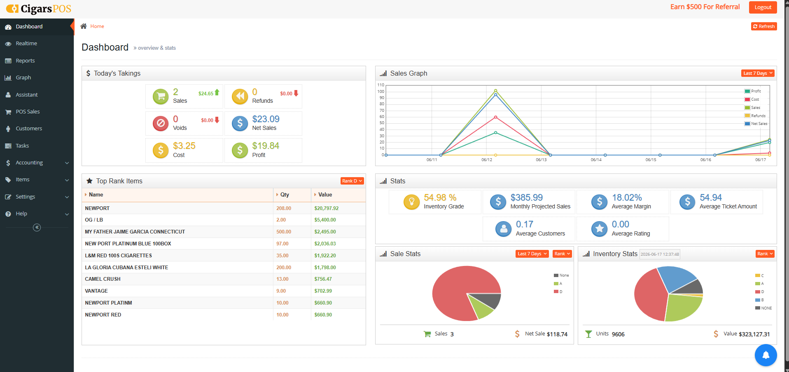789x372 pixels.
Task: Click the Refunds rewind icon
Action: click(240, 97)
